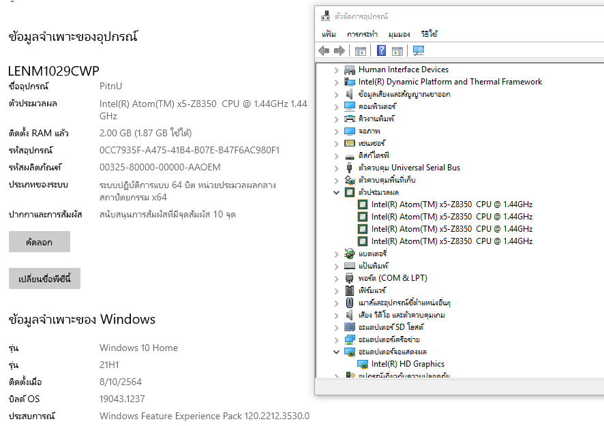
Task: Click the scan for hardware changes monitor icon
Action: [x=419, y=50]
